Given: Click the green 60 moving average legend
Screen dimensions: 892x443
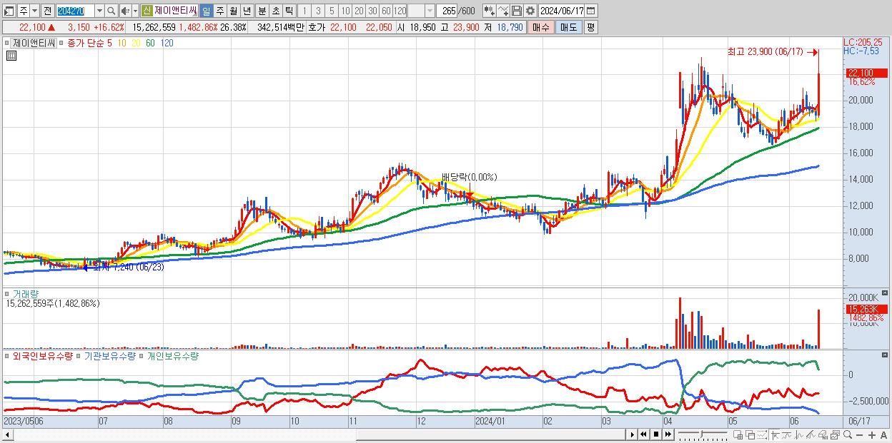Looking at the screenshot, I should [x=150, y=43].
